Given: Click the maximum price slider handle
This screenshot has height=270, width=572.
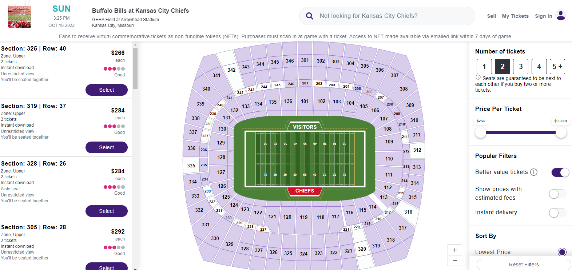Looking at the screenshot, I should [561, 133].
